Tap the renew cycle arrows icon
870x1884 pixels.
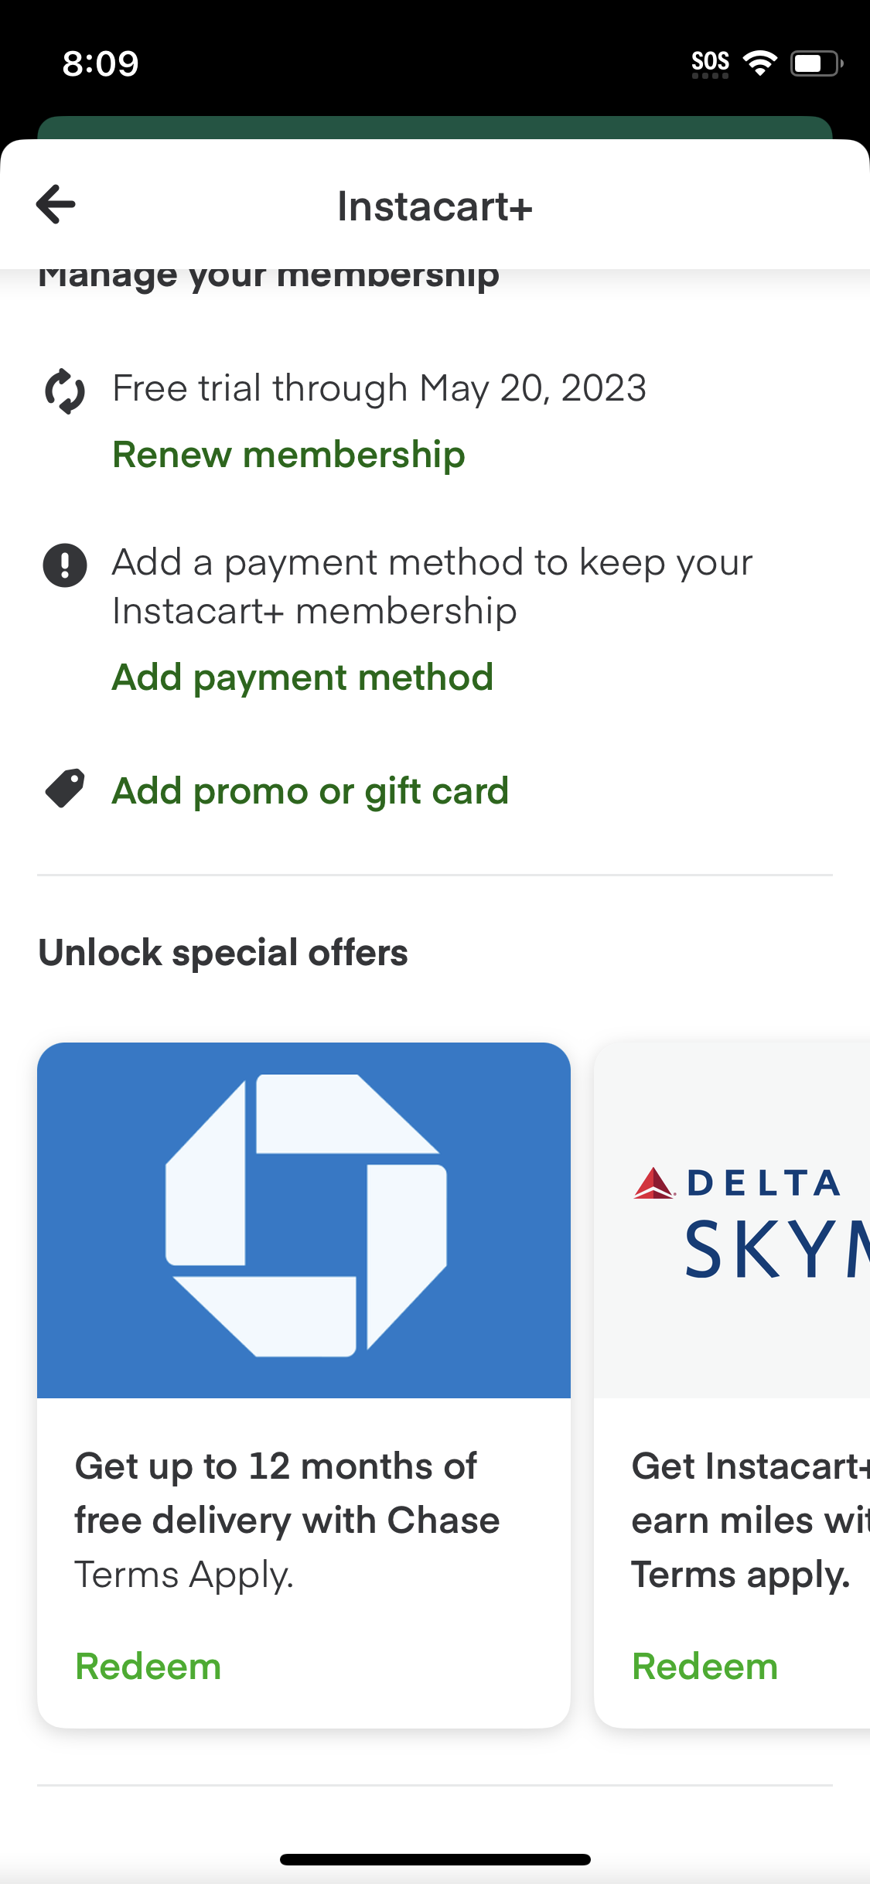[x=65, y=391]
